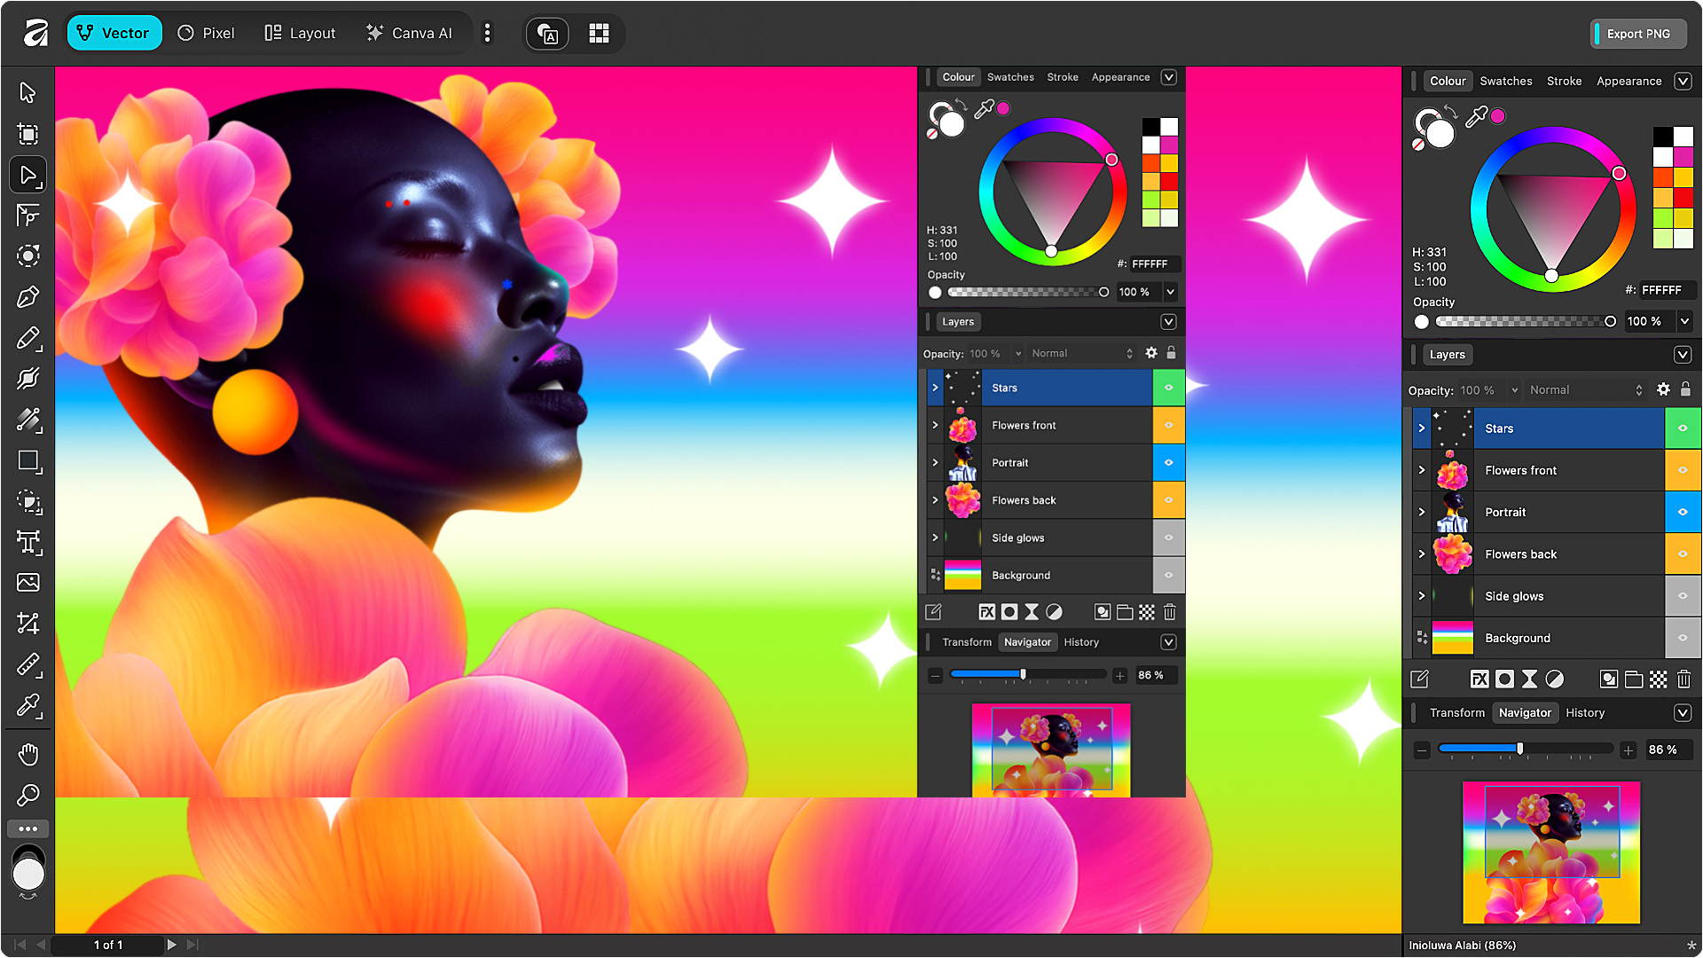Expand Flowers back layer in docked panel
Image resolution: width=1703 pixels, height=958 pixels.
tap(1421, 554)
